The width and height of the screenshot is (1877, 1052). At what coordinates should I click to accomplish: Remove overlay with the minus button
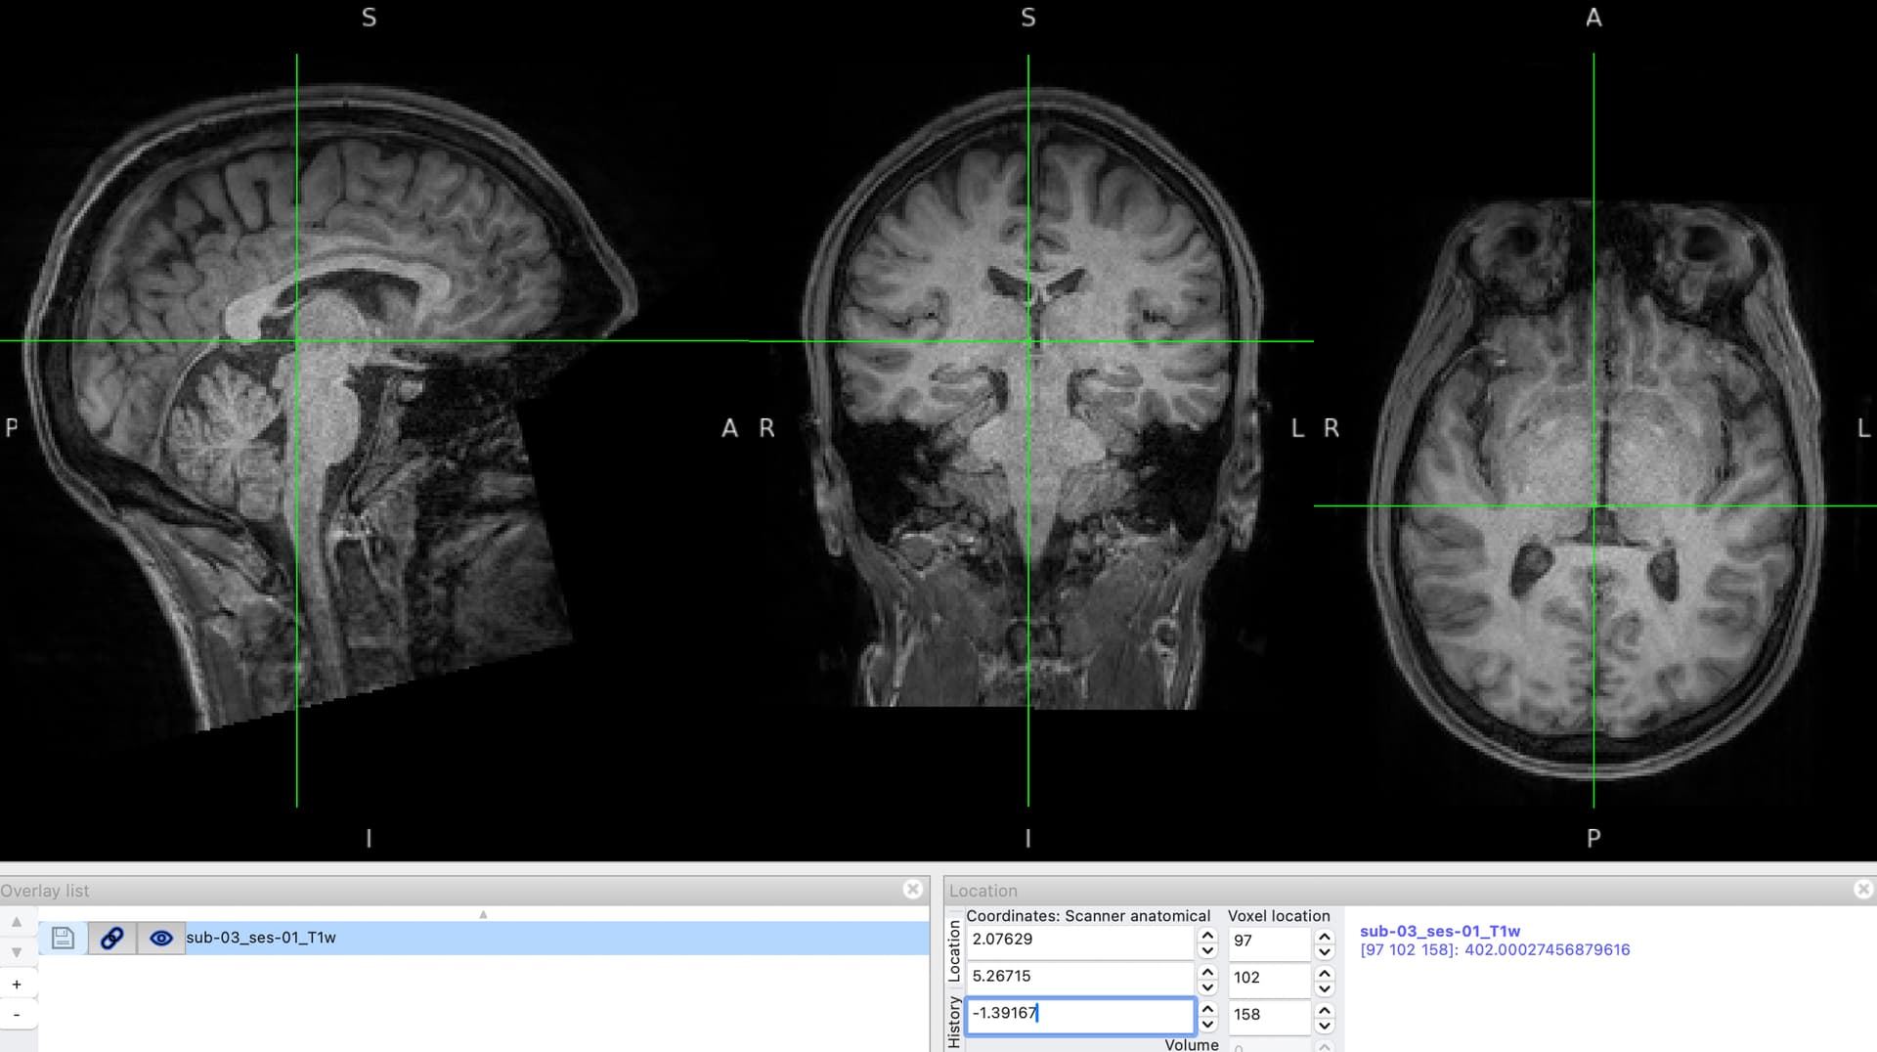(17, 1014)
